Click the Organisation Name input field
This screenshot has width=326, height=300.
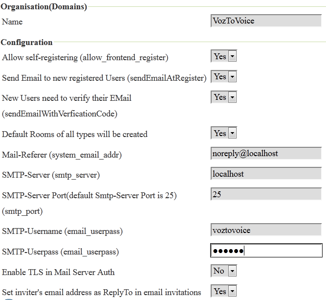point(266,21)
